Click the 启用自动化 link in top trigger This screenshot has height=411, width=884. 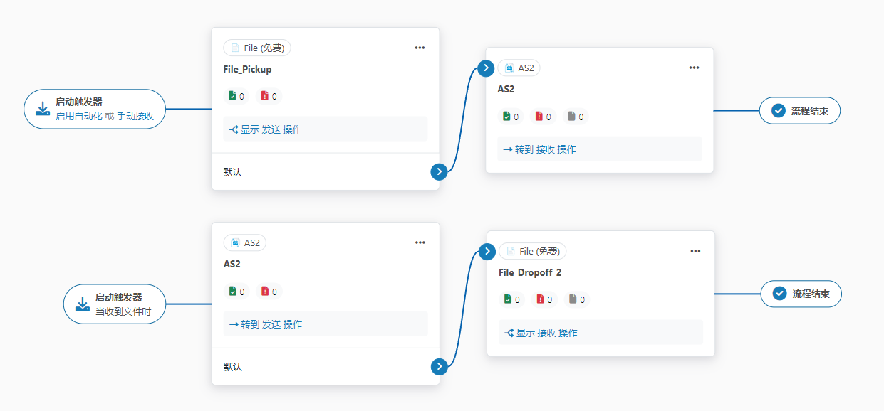[x=79, y=116]
